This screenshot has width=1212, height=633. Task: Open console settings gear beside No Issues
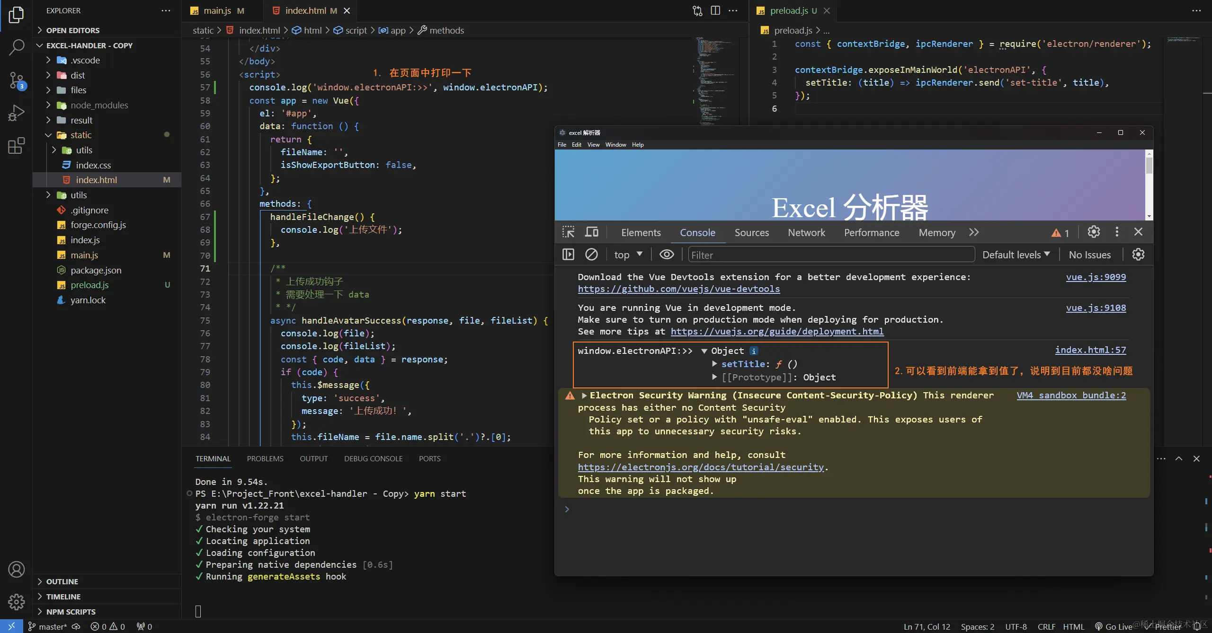click(x=1138, y=255)
